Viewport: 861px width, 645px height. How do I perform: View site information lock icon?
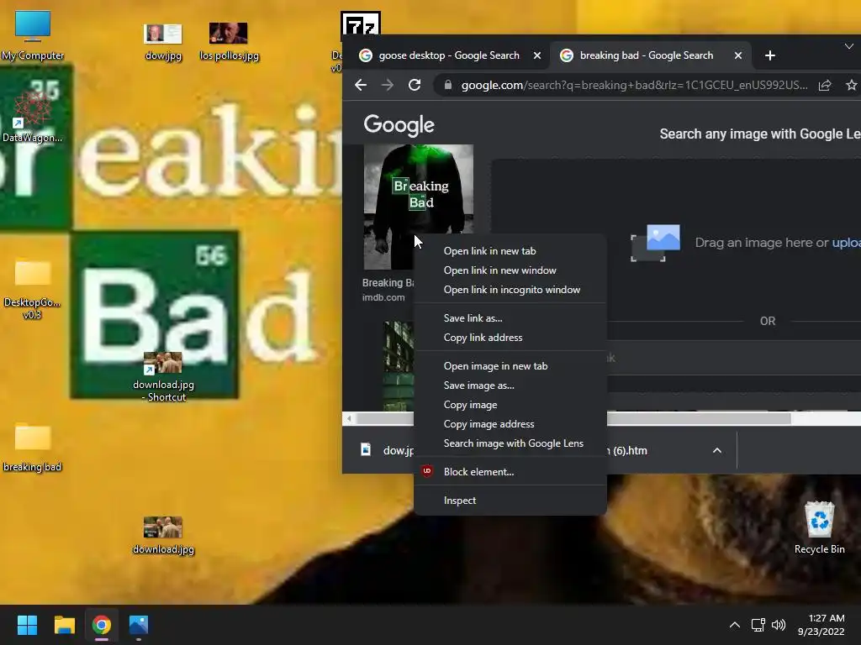(x=448, y=85)
